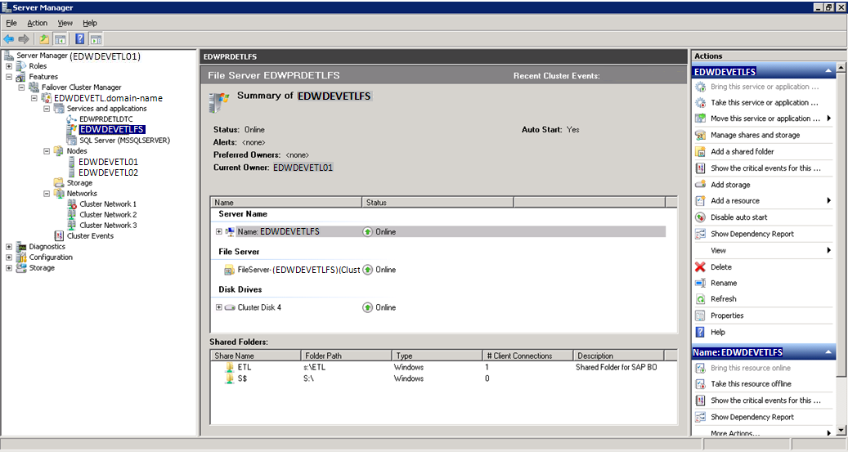Collapse the Services and applications node

(x=47, y=109)
